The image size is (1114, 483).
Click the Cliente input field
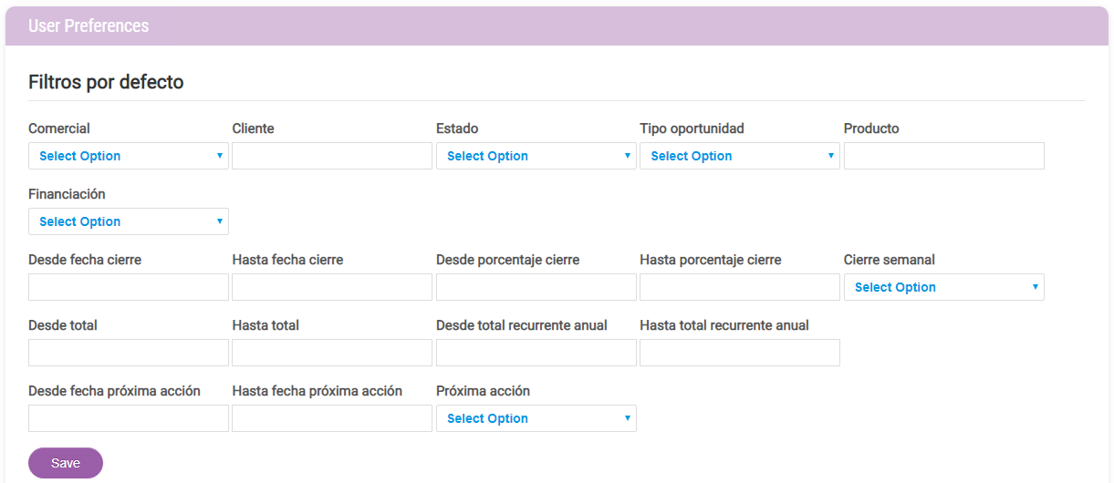coord(332,156)
